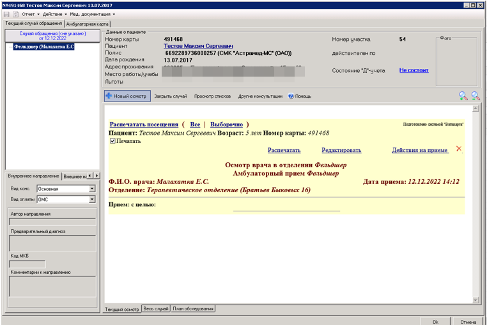Switch to Текущий случай обращения tab
Viewport: 487px width, 325px height.
pos(33,24)
